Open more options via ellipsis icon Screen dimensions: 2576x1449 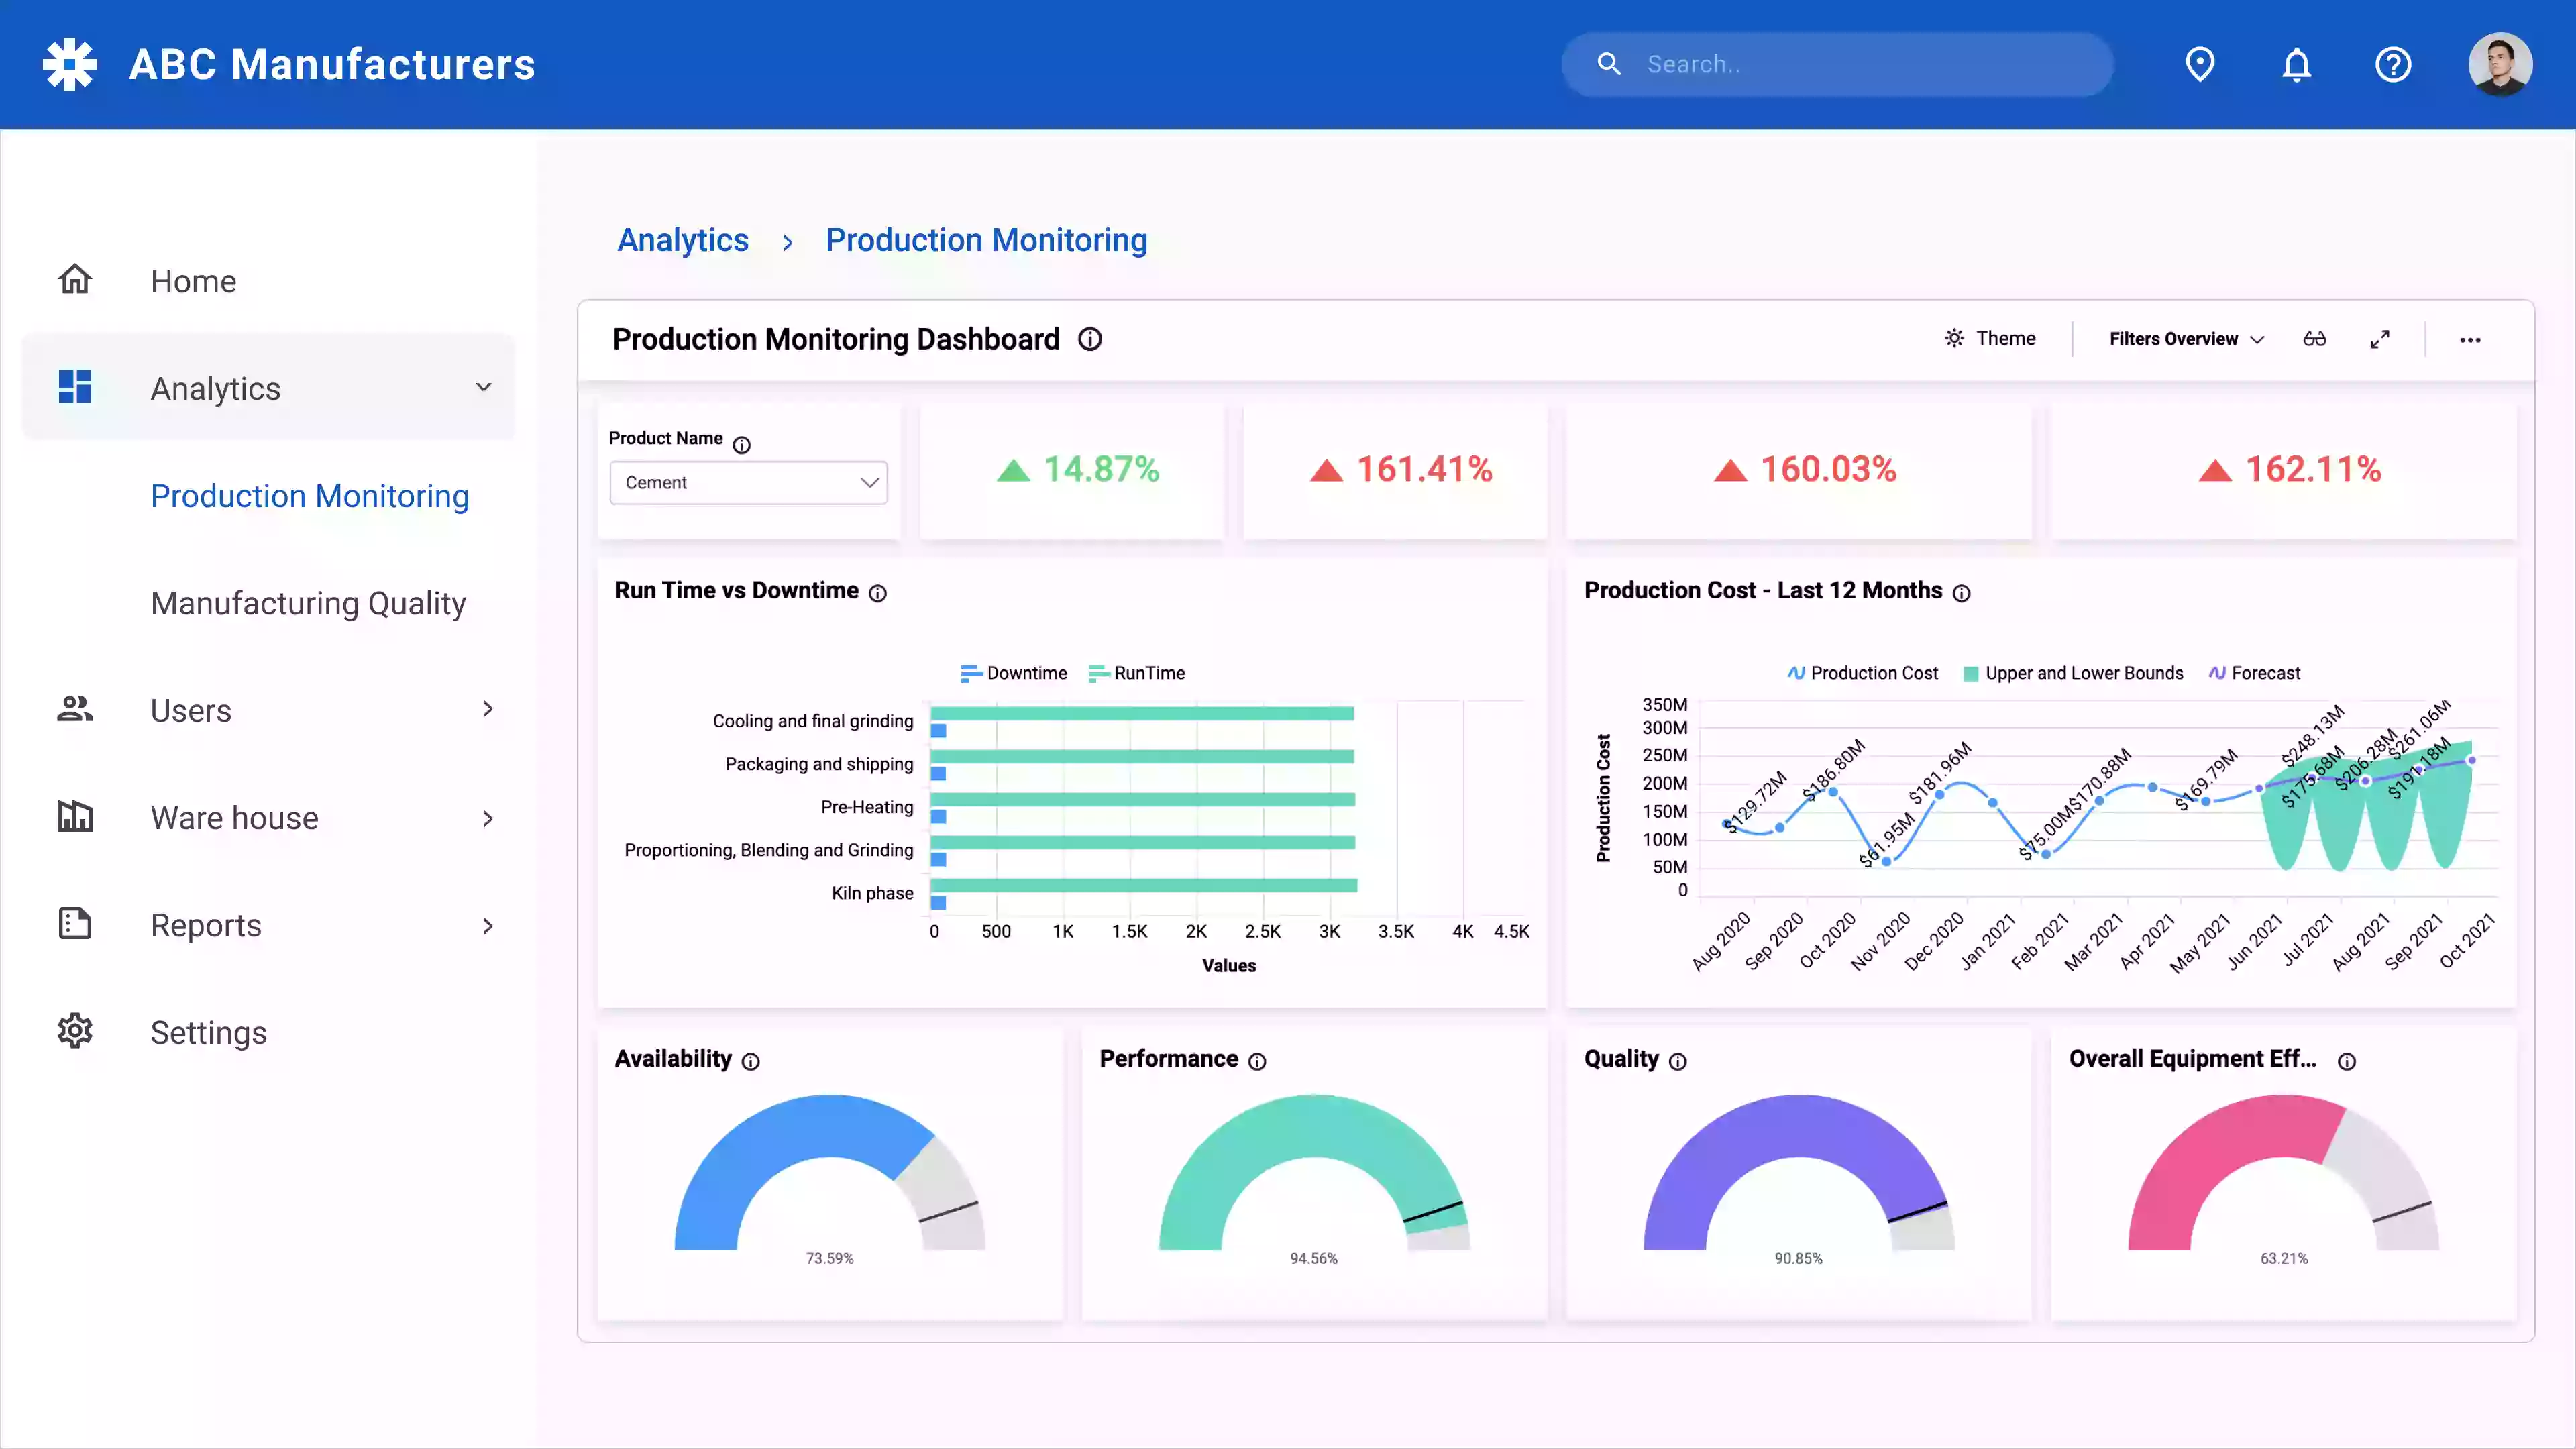pos(2470,339)
